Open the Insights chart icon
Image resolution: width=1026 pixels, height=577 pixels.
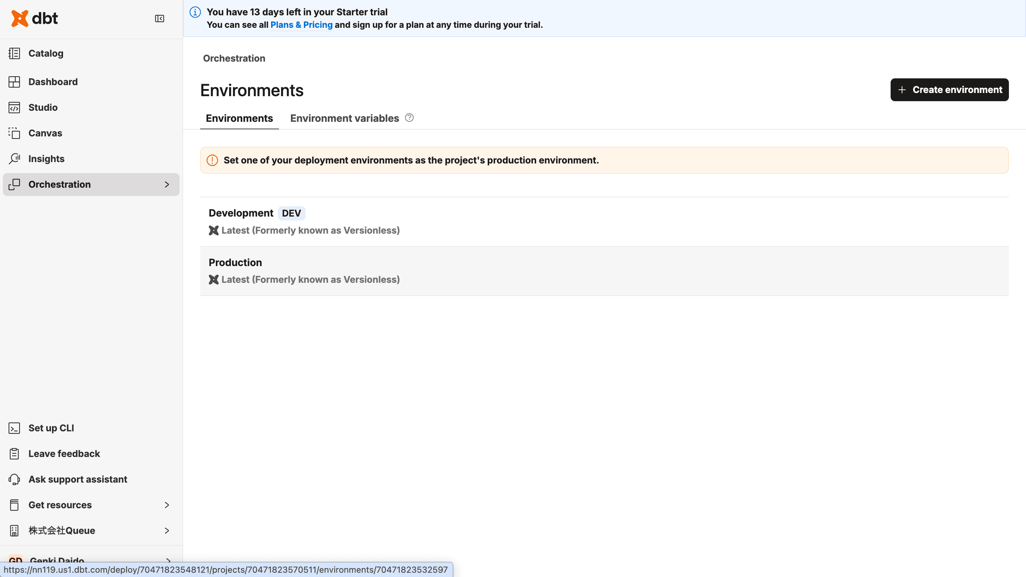tap(14, 158)
